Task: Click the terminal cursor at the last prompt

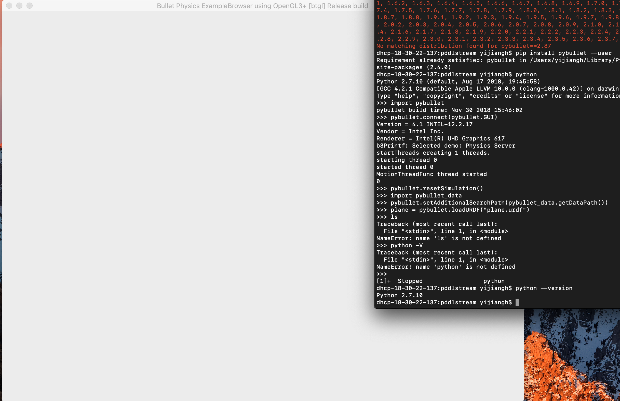Action: click(517, 302)
